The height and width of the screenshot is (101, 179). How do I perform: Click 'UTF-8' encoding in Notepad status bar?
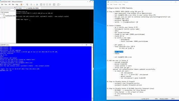tap(173, 99)
